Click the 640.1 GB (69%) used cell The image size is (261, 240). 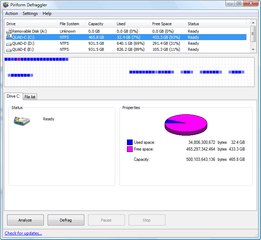tap(130, 43)
